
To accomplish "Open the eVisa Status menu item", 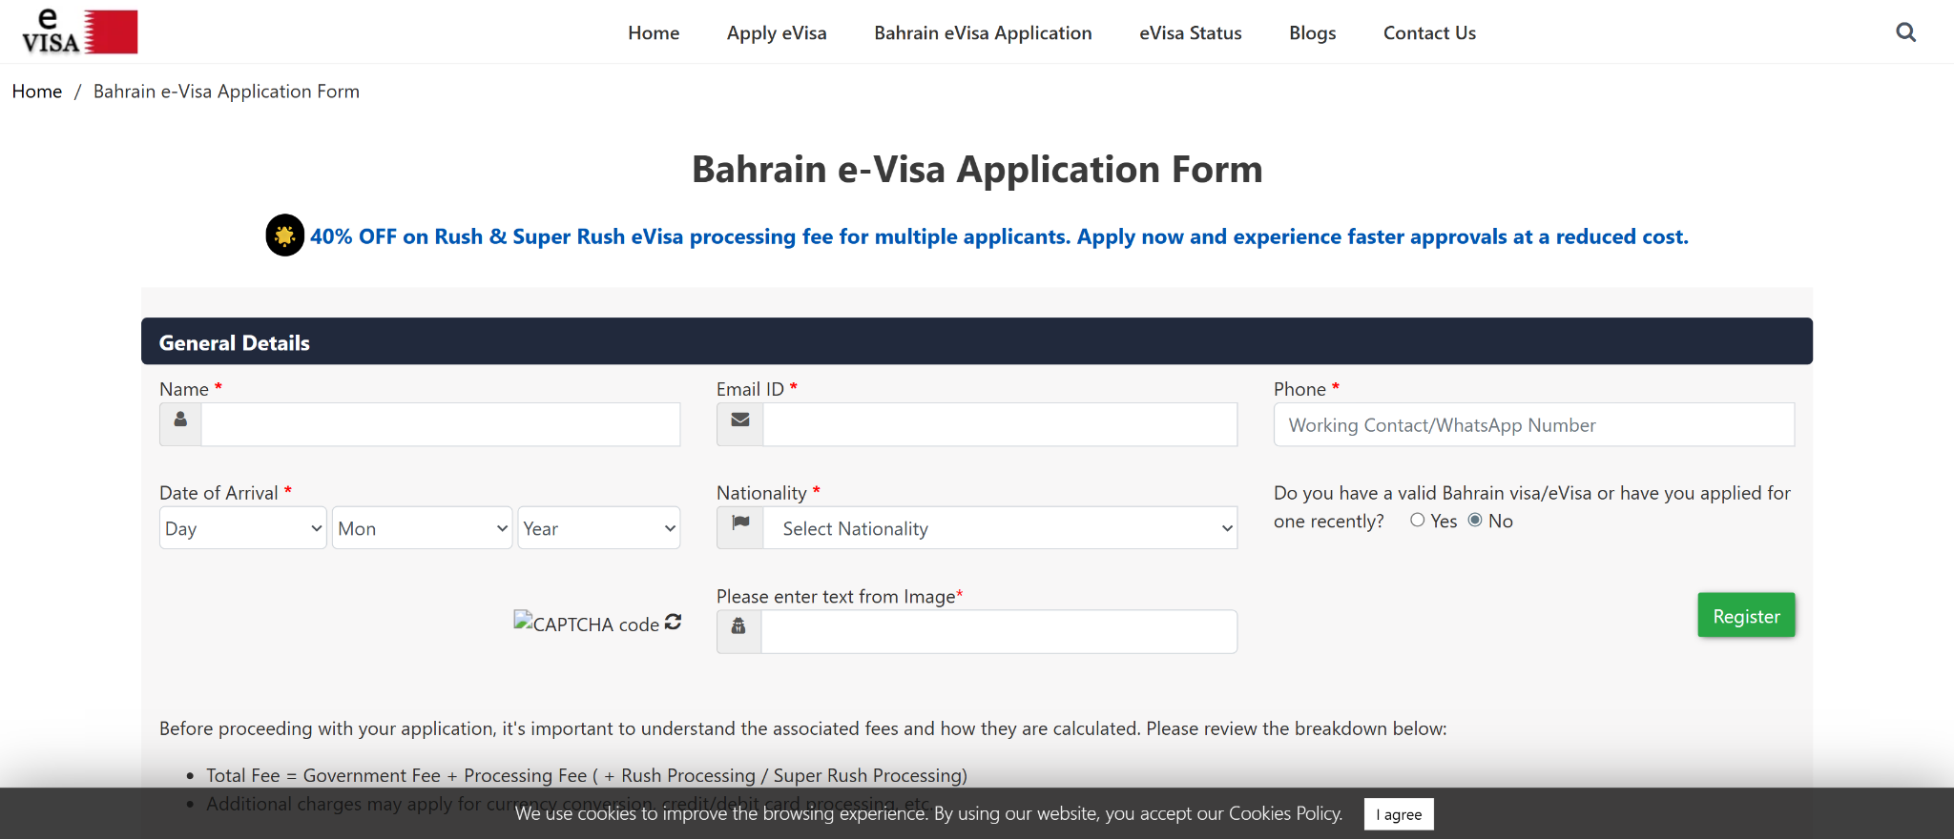I will pos(1190,33).
